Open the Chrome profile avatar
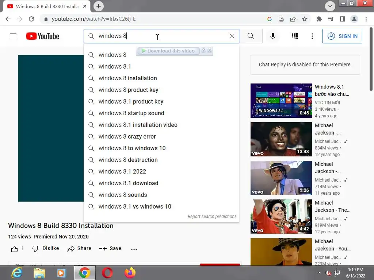 (x=354, y=19)
